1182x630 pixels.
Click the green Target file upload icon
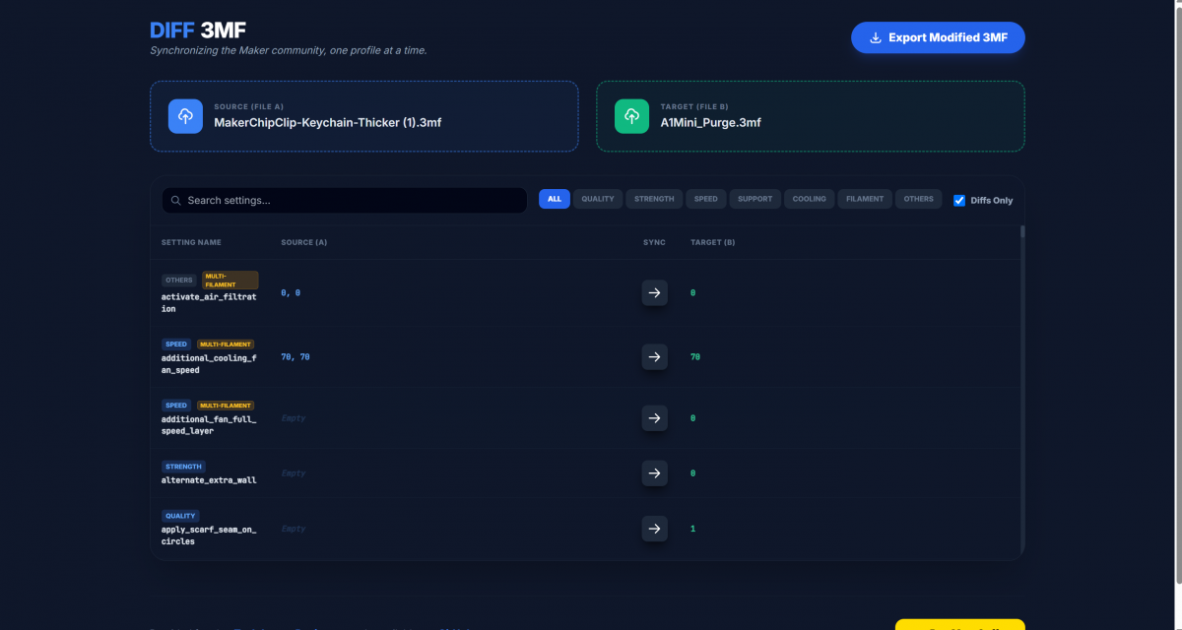pyautogui.click(x=631, y=116)
